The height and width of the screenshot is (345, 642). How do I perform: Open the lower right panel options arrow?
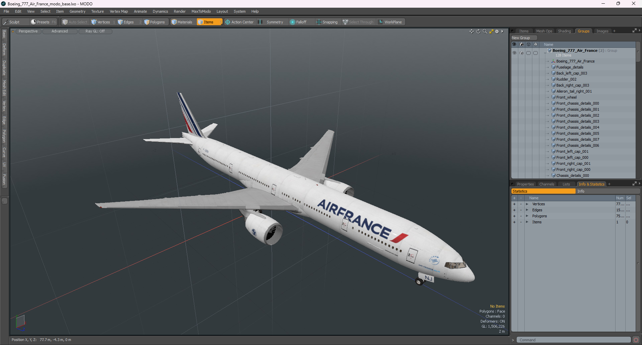click(639, 184)
